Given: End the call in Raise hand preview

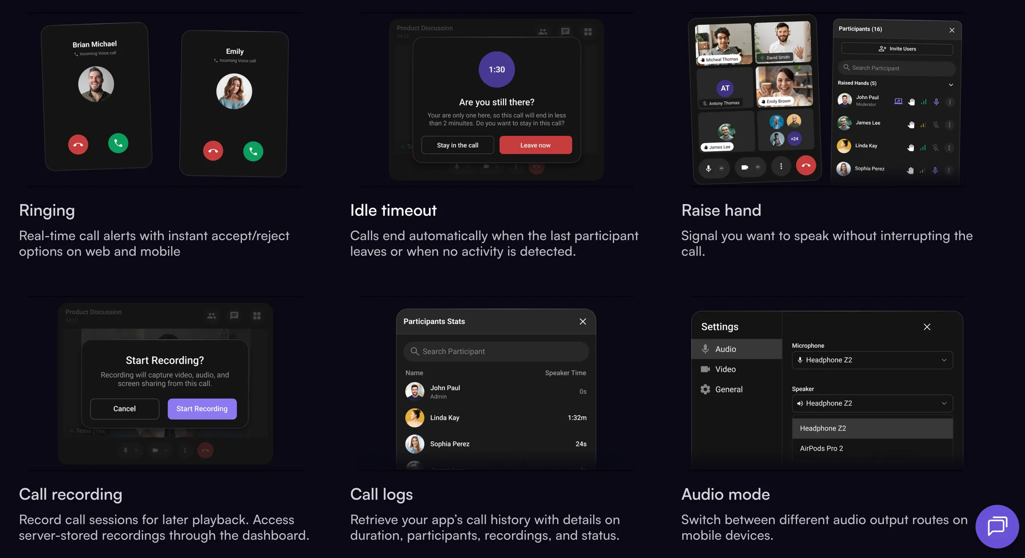Looking at the screenshot, I should point(806,165).
